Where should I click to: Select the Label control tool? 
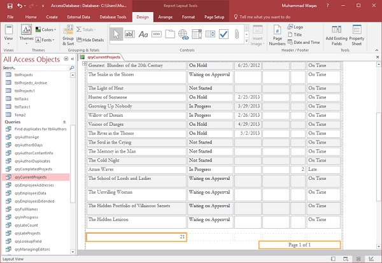[x=145, y=34]
